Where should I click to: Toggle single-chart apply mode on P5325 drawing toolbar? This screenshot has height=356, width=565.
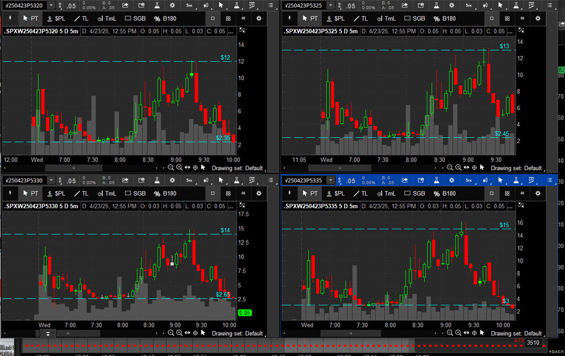492,18
